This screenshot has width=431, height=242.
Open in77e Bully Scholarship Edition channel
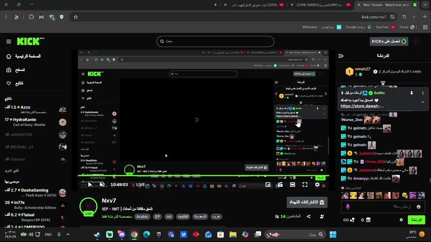coord(35,205)
